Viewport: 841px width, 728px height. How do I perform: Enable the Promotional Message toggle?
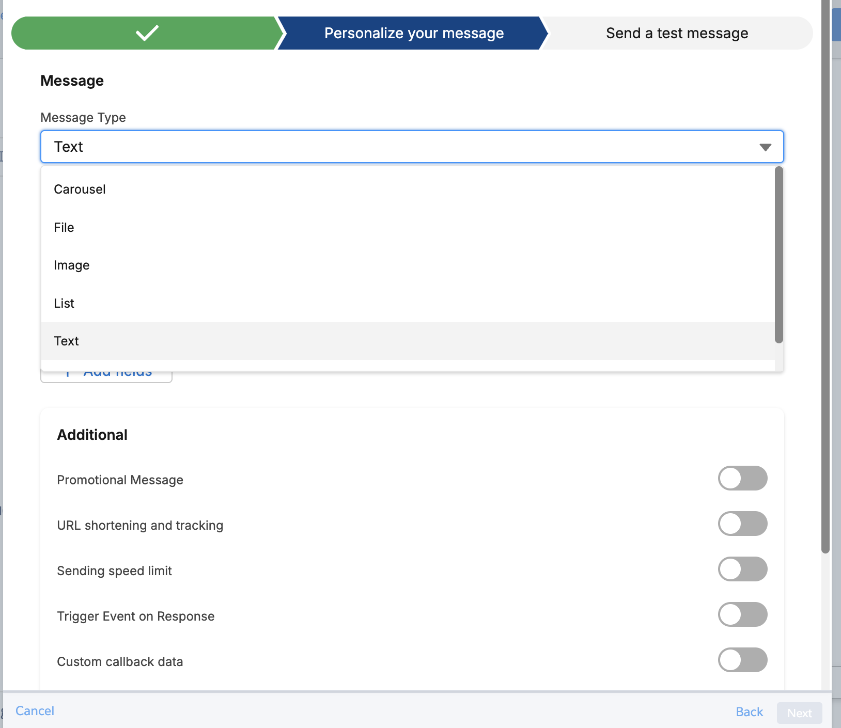tap(743, 478)
